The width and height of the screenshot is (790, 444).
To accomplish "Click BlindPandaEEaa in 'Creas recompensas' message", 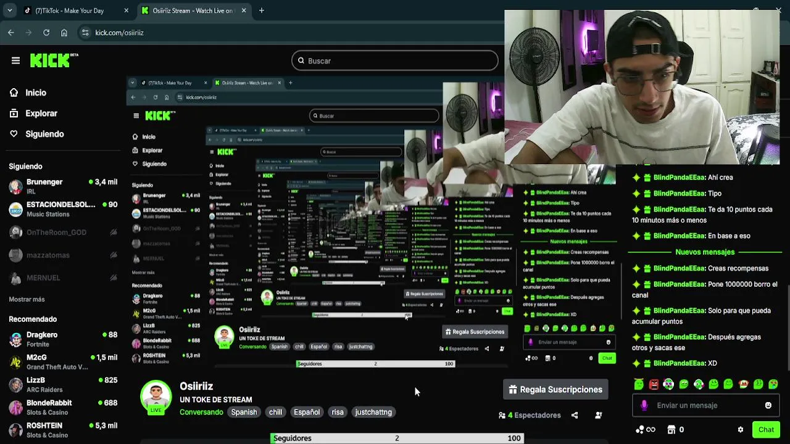I will tap(679, 268).
